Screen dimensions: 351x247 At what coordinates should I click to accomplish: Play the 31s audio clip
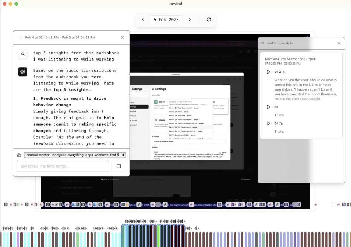click(268, 72)
